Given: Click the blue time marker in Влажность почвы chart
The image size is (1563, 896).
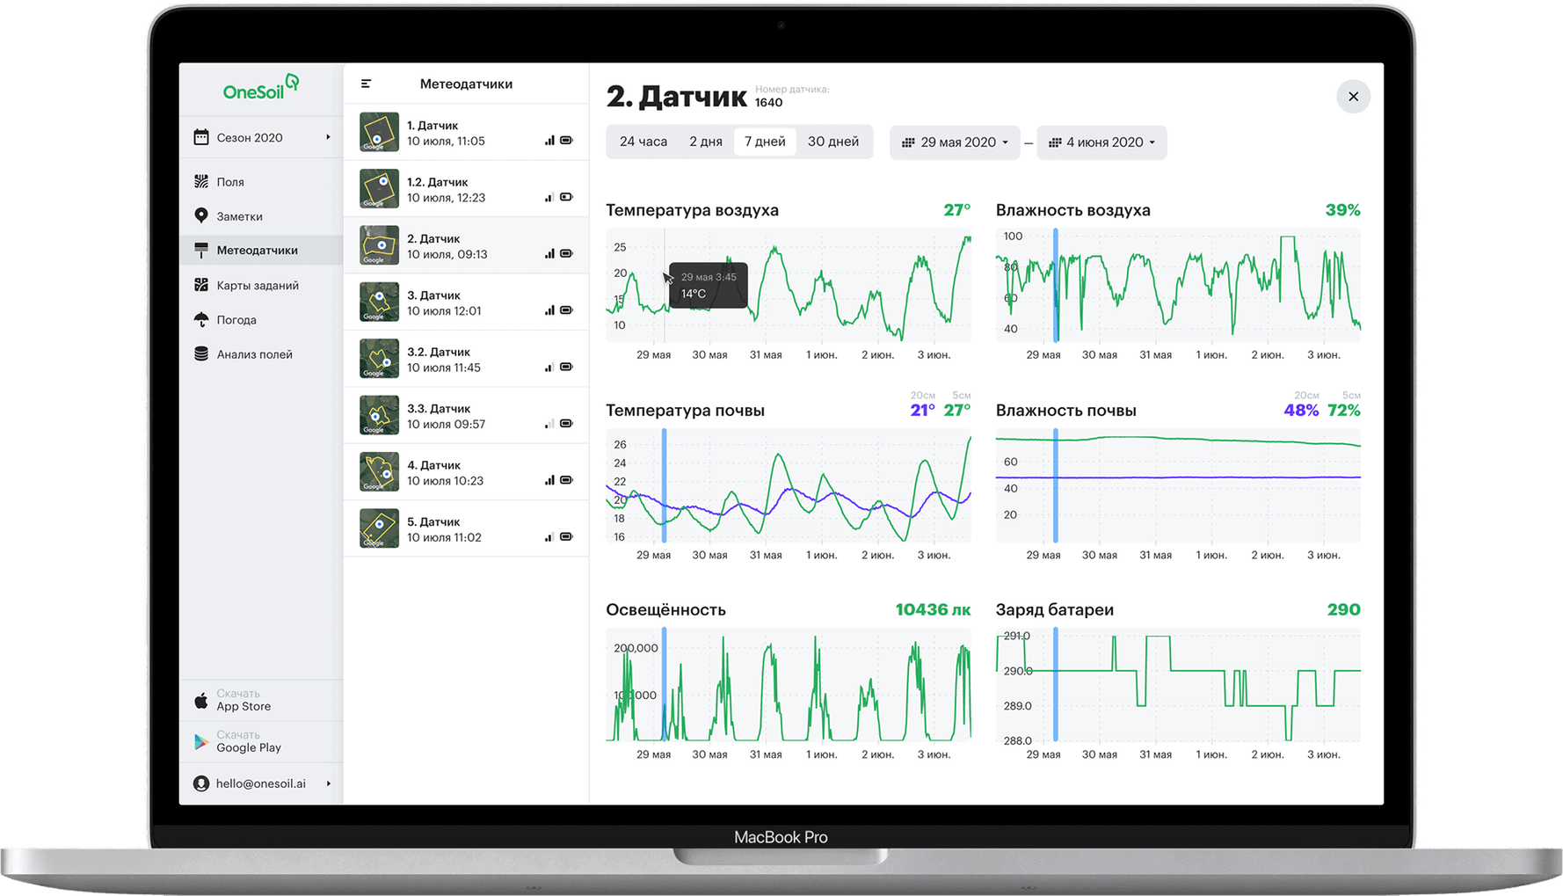Looking at the screenshot, I should tap(1056, 485).
